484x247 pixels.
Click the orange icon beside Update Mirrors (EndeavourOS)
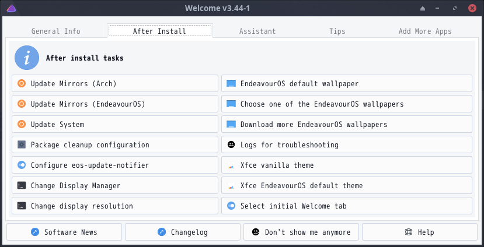22,104
